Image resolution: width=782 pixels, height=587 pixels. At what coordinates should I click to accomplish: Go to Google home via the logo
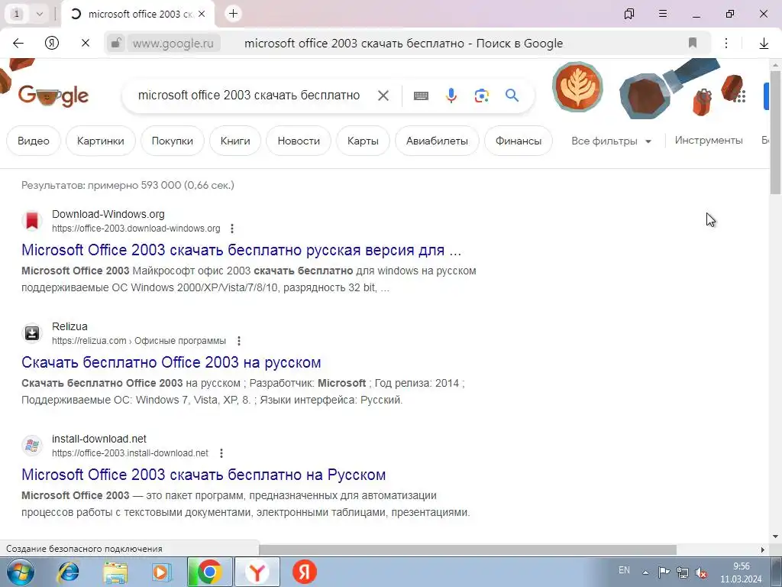pos(53,96)
